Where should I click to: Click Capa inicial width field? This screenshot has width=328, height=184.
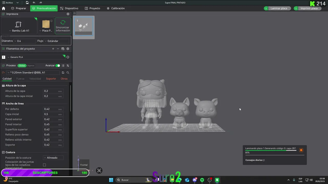53,114
